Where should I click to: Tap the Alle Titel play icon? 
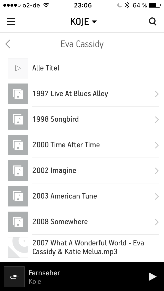(18, 68)
